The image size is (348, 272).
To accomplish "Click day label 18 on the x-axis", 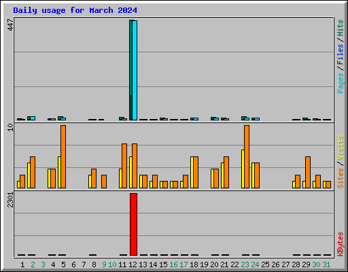I will pyautogui.click(x=194, y=265).
